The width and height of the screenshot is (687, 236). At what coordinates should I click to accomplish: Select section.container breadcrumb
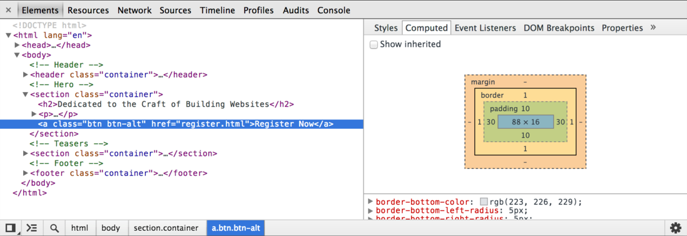pyautogui.click(x=166, y=228)
